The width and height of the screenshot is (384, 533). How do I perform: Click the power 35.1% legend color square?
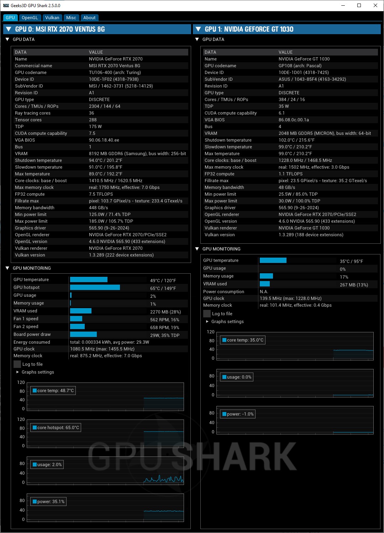click(x=35, y=502)
